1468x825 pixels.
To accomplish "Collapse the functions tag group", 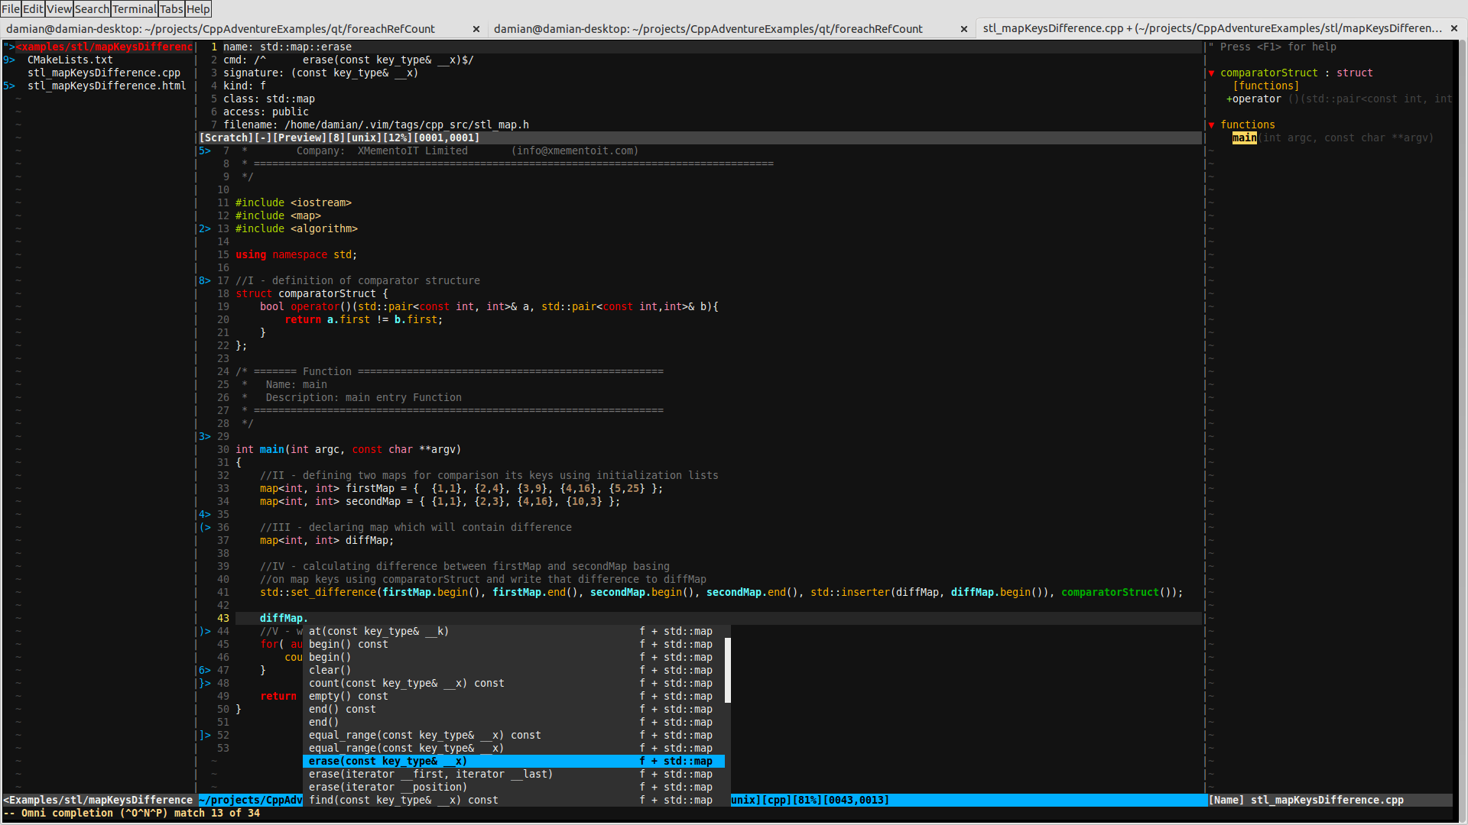I will 1212,125.
